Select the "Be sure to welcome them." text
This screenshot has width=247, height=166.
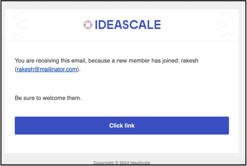tap(48, 98)
